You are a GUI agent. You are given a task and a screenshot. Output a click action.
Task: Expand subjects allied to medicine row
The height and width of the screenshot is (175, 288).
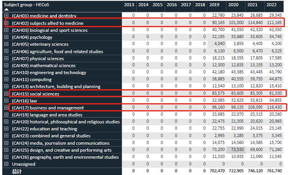coord(6,23)
